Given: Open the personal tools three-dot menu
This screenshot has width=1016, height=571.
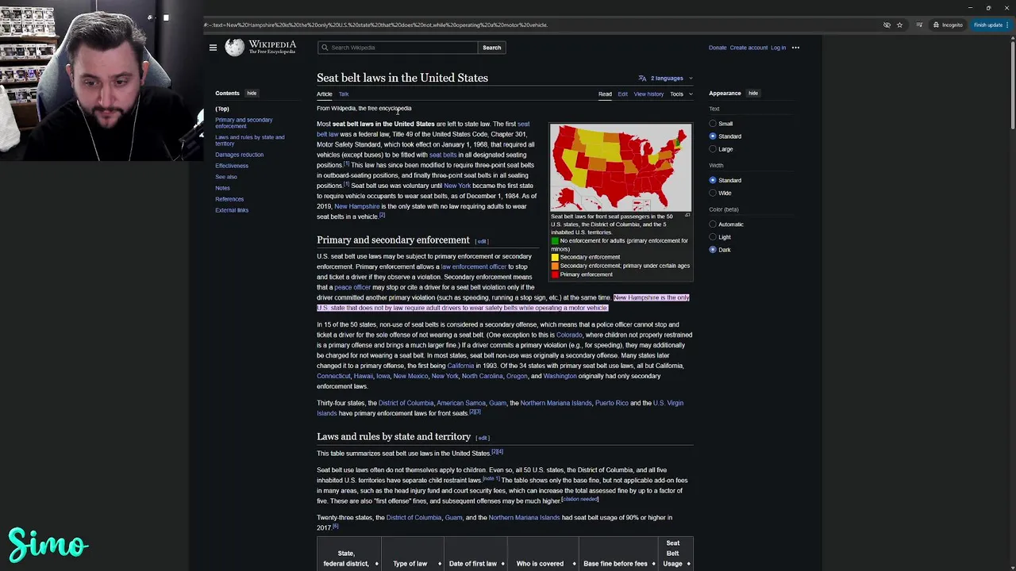Looking at the screenshot, I should coord(795,48).
